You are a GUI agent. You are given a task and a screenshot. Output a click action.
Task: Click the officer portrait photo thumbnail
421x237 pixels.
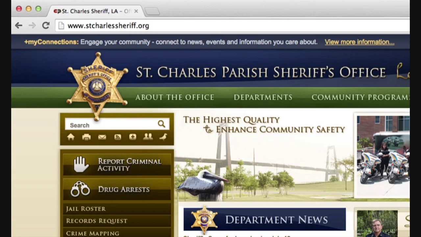pos(377,224)
